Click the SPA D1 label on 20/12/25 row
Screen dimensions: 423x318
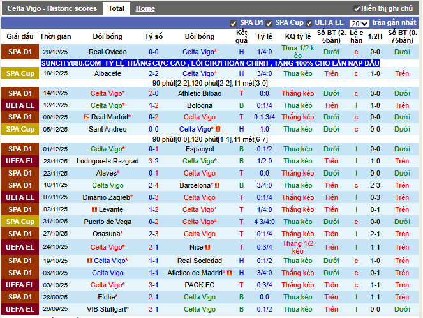point(20,52)
